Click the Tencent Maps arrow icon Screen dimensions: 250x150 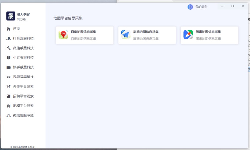click(x=188, y=35)
